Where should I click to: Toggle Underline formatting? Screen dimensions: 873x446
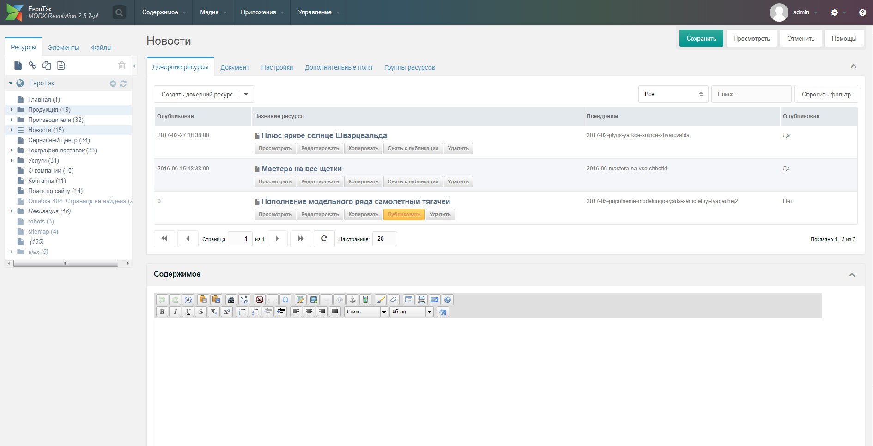point(188,312)
